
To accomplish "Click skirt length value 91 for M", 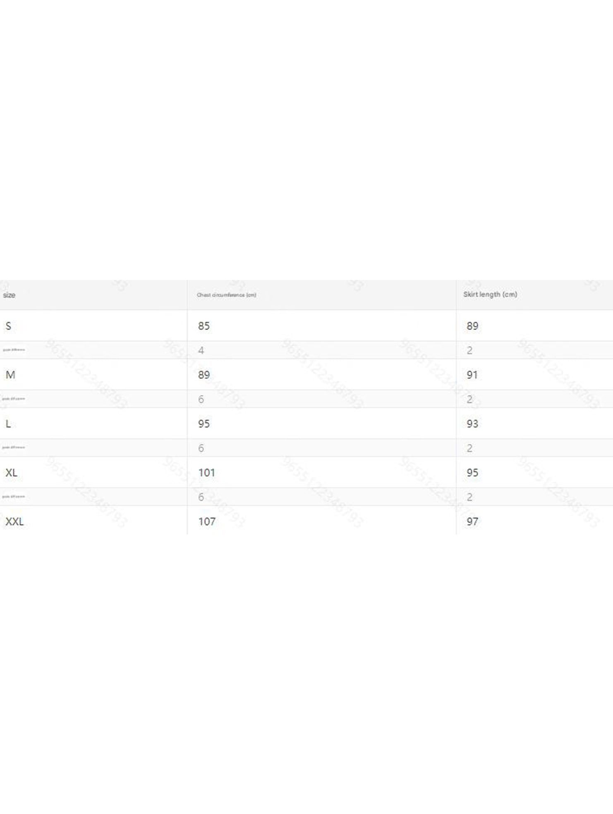I will (472, 375).
